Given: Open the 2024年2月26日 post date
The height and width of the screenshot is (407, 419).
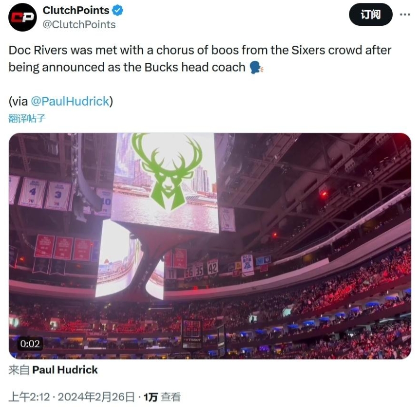Looking at the screenshot, I should coord(96,397).
